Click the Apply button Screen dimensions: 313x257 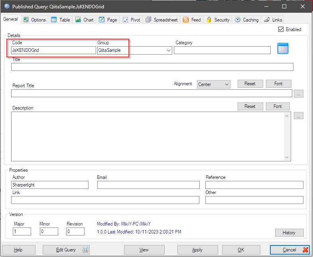coord(197,250)
